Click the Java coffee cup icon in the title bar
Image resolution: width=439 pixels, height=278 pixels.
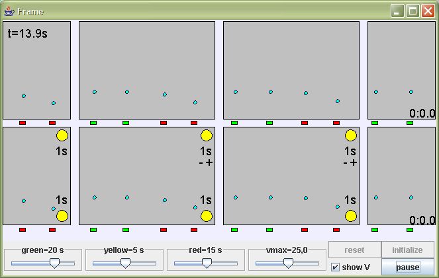pos(9,11)
